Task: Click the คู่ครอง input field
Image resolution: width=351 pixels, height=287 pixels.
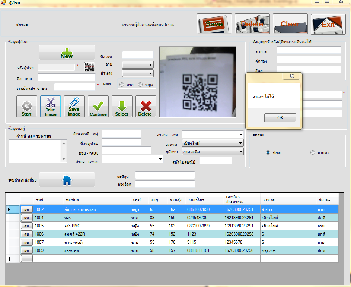Action: pyautogui.click(x=309, y=60)
